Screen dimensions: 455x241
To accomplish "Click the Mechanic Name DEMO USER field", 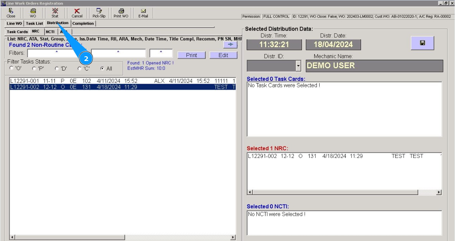I will pyautogui.click(x=374, y=66).
